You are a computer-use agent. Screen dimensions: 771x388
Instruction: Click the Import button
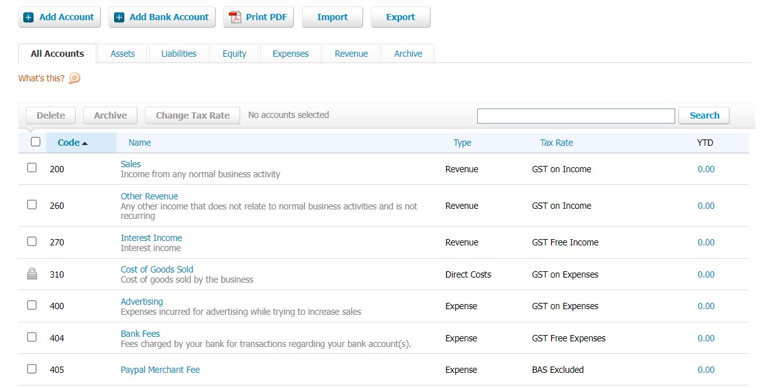(332, 18)
